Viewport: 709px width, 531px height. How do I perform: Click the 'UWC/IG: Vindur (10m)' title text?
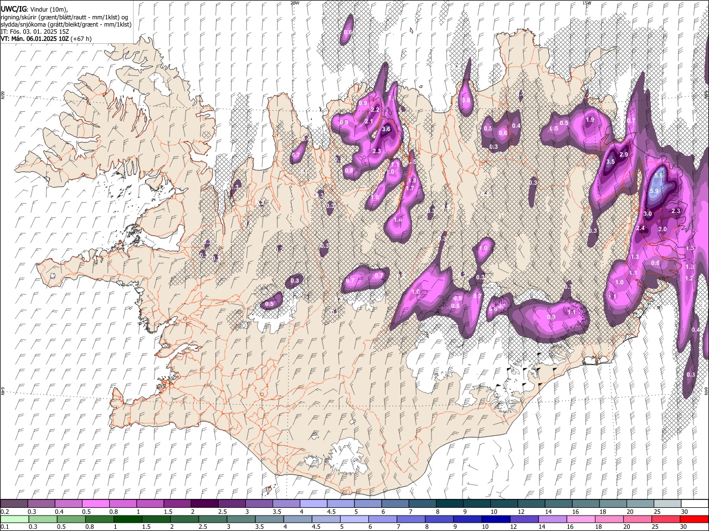[x=34, y=8]
